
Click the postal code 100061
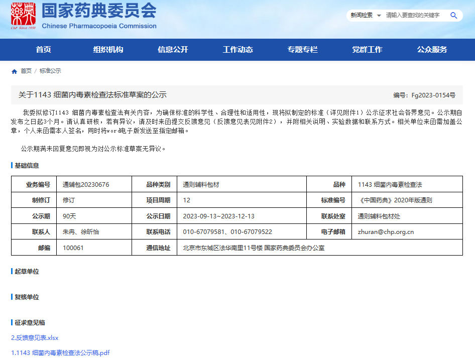point(73,248)
